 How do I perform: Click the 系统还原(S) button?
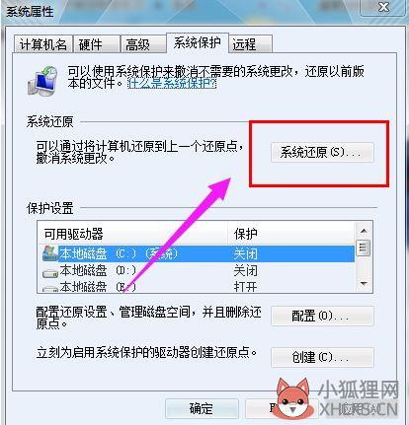[x=322, y=152]
